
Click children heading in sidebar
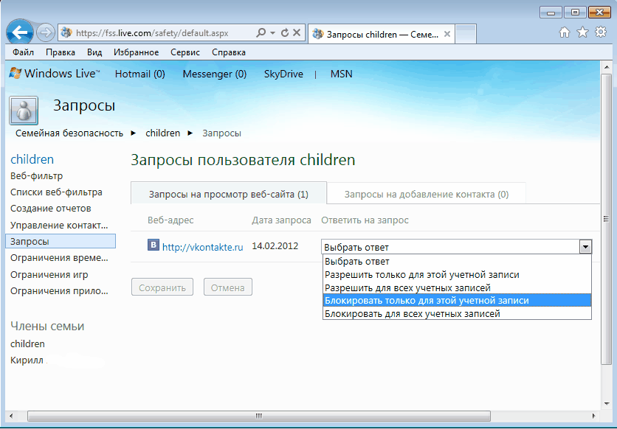(x=32, y=159)
